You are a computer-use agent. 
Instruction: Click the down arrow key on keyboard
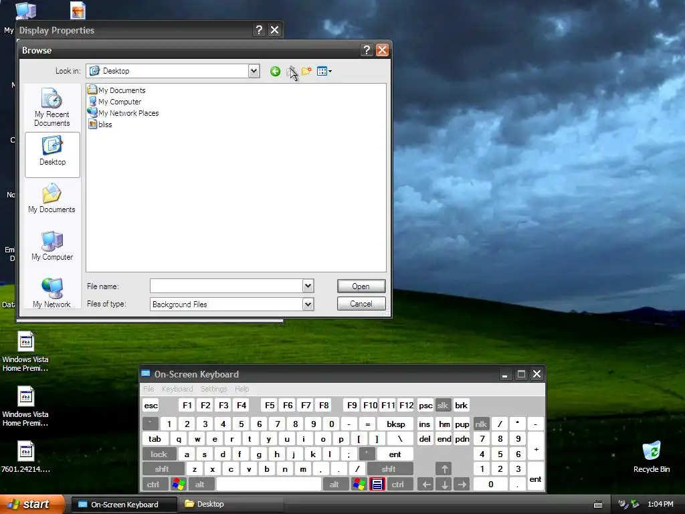point(444,485)
